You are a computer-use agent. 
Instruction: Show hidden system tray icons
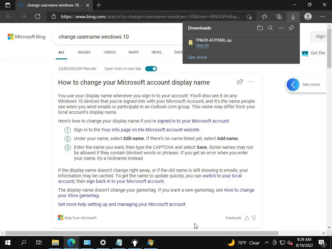267,243
